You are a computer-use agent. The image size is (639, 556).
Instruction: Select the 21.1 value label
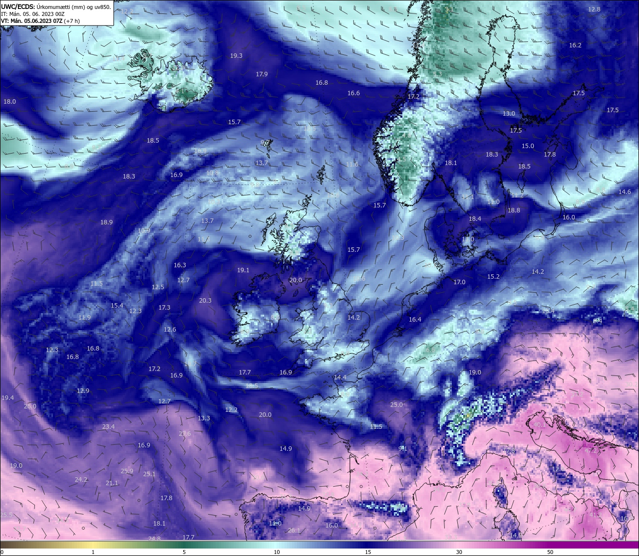point(112,483)
